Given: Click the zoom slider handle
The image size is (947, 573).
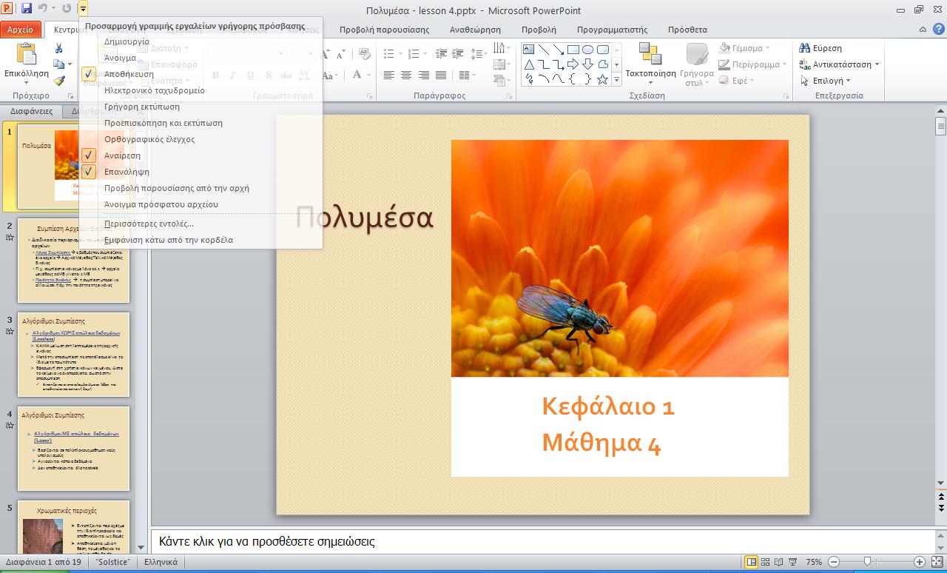Looking at the screenshot, I should coord(867,562).
